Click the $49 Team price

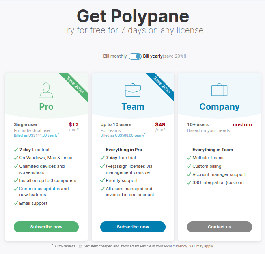(x=160, y=125)
